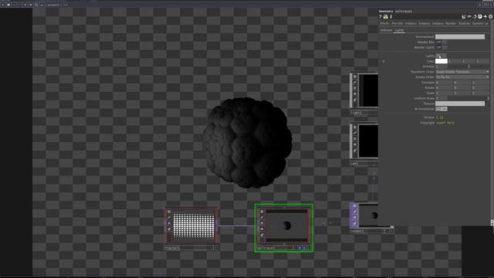
Task: Switch to the Xform tab
Action: [x=384, y=23]
